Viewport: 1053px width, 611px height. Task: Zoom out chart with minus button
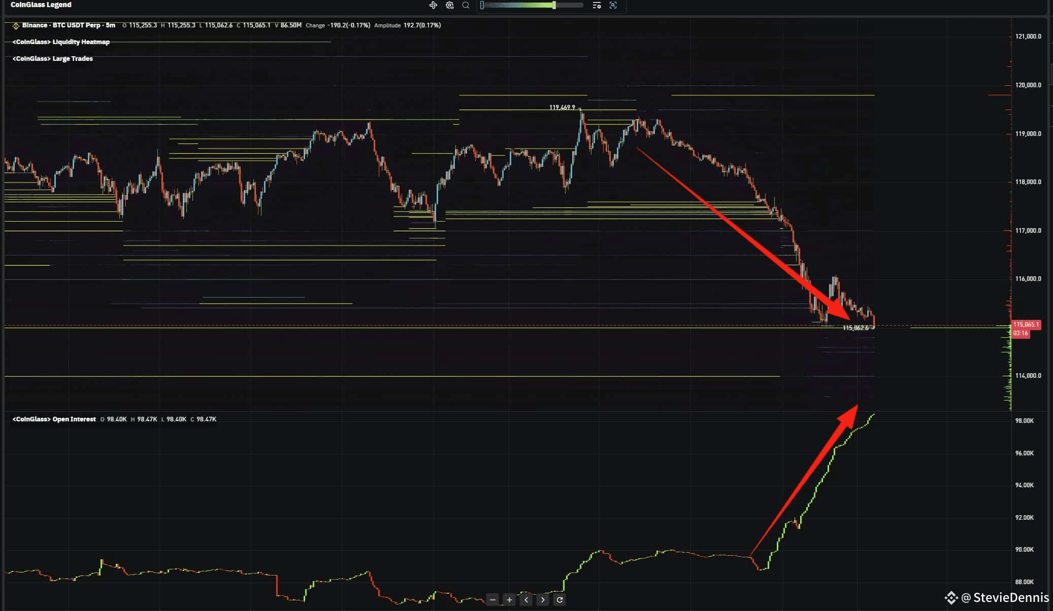[492, 600]
